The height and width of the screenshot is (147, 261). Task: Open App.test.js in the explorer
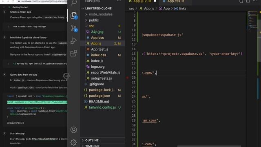(100, 49)
